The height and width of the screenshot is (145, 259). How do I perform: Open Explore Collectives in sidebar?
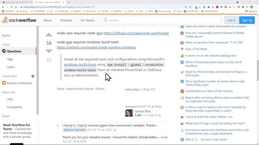[x=17, y=83]
